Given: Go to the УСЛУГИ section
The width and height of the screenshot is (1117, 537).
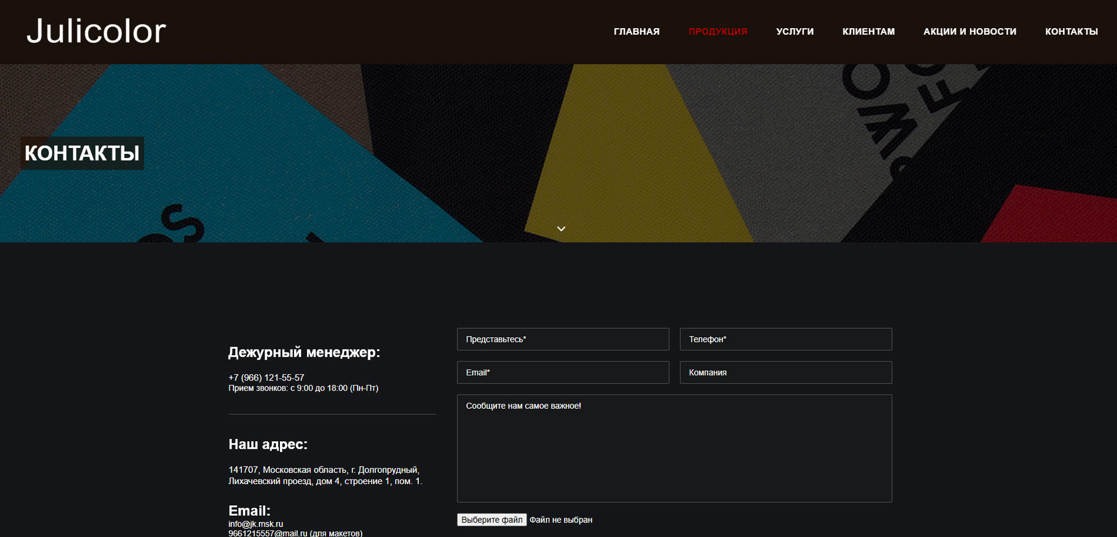Looking at the screenshot, I should click(x=795, y=32).
